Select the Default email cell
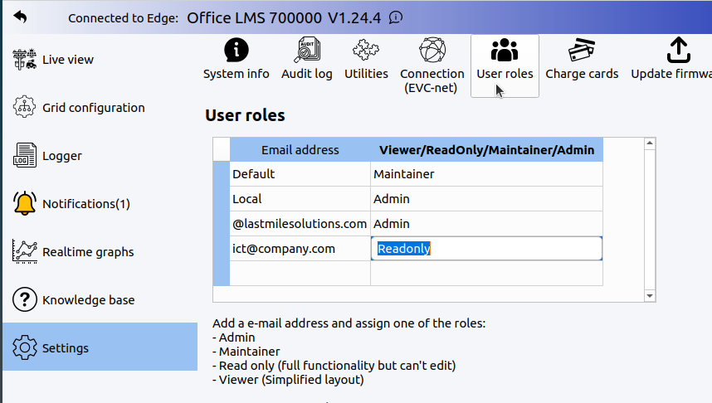 point(300,174)
